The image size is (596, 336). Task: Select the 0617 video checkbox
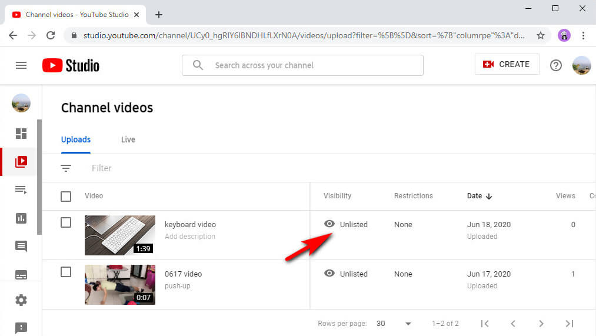(x=66, y=272)
